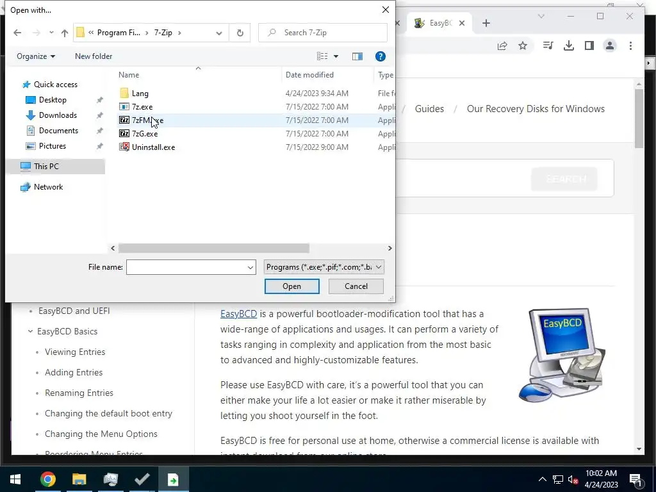Select Quick access in the navigation pane

tap(55, 85)
